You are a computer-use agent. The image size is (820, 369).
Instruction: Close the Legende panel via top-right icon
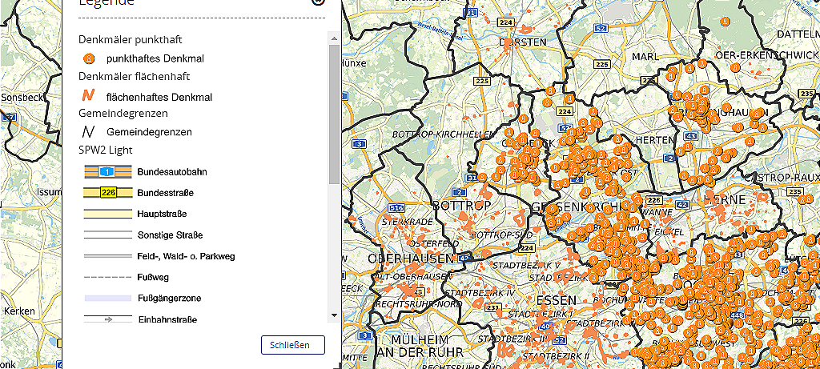pos(318,2)
